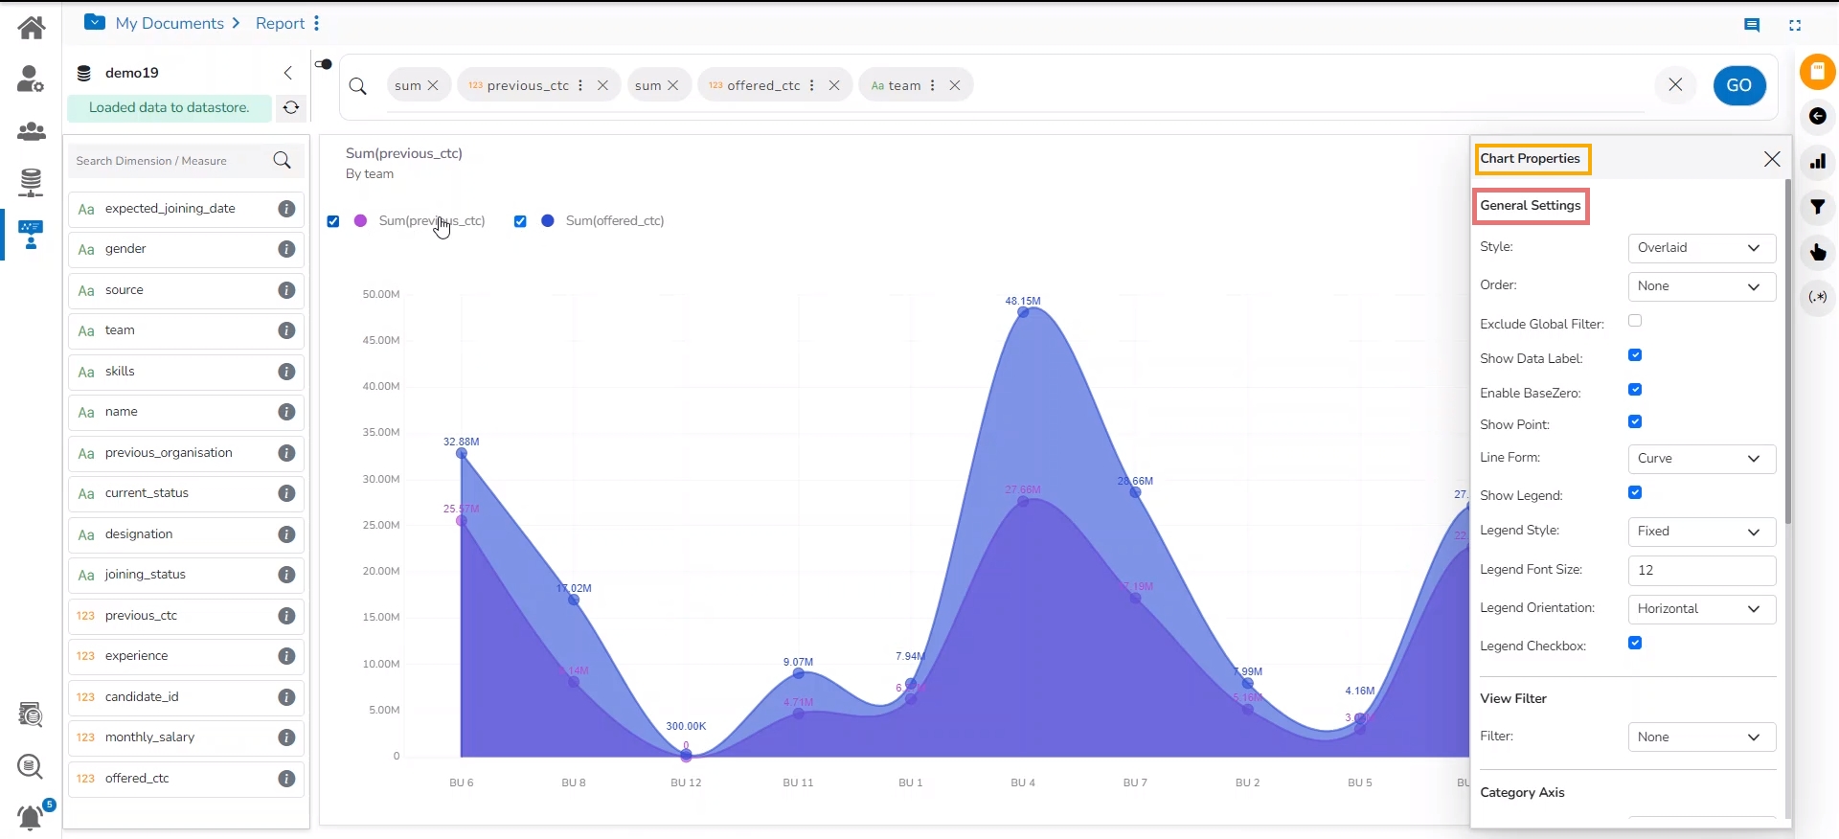Open My Documents in the breadcrumb
1839x839 pixels.
click(x=169, y=24)
